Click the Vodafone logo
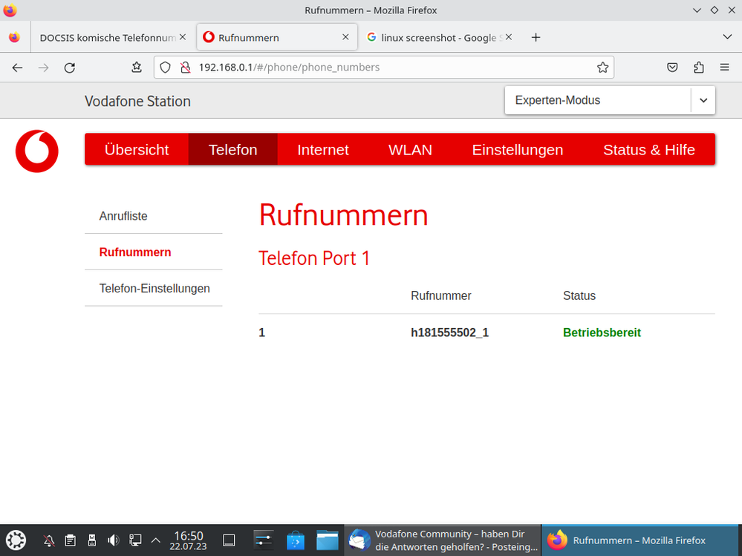742x556 pixels. coord(37,151)
